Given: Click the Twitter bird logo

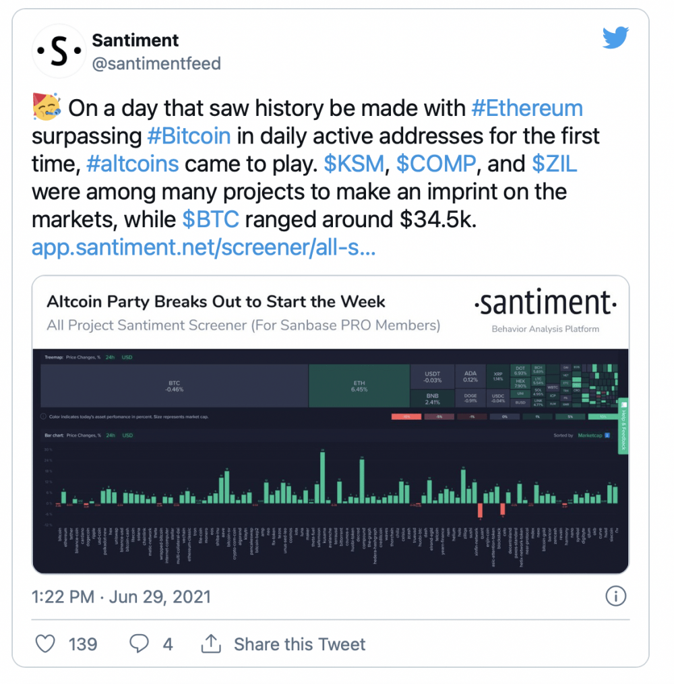Looking at the screenshot, I should coord(615,38).
